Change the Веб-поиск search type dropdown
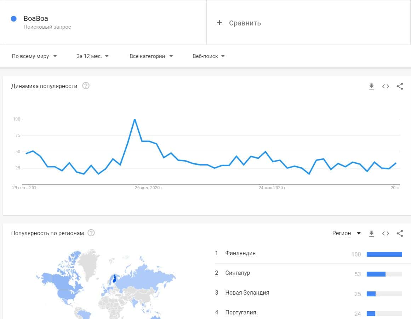This screenshot has height=319, width=411. [209, 56]
